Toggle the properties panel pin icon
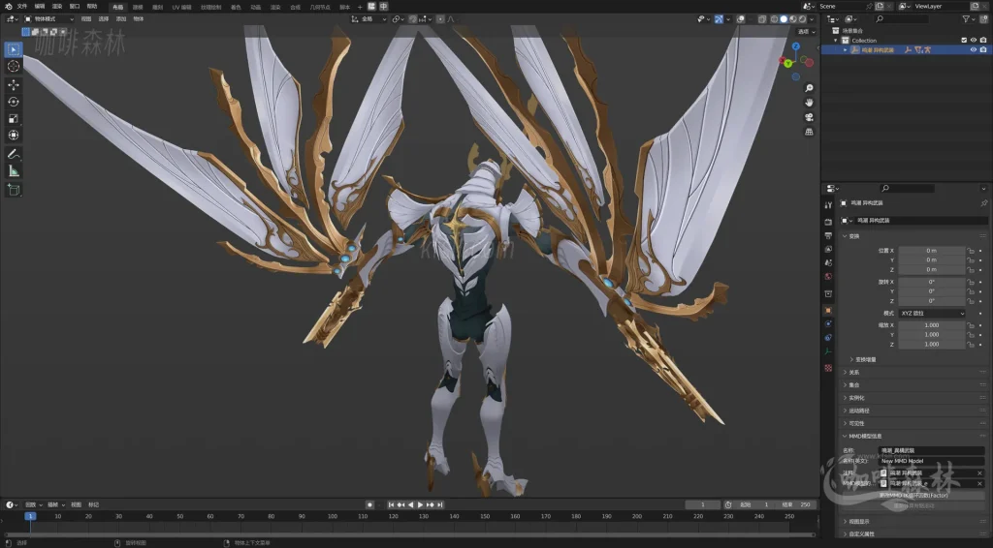Image resolution: width=993 pixels, height=548 pixels. click(983, 203)
